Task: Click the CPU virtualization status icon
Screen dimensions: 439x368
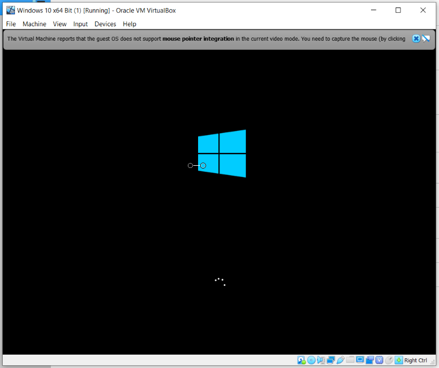Action: (380, 360)
